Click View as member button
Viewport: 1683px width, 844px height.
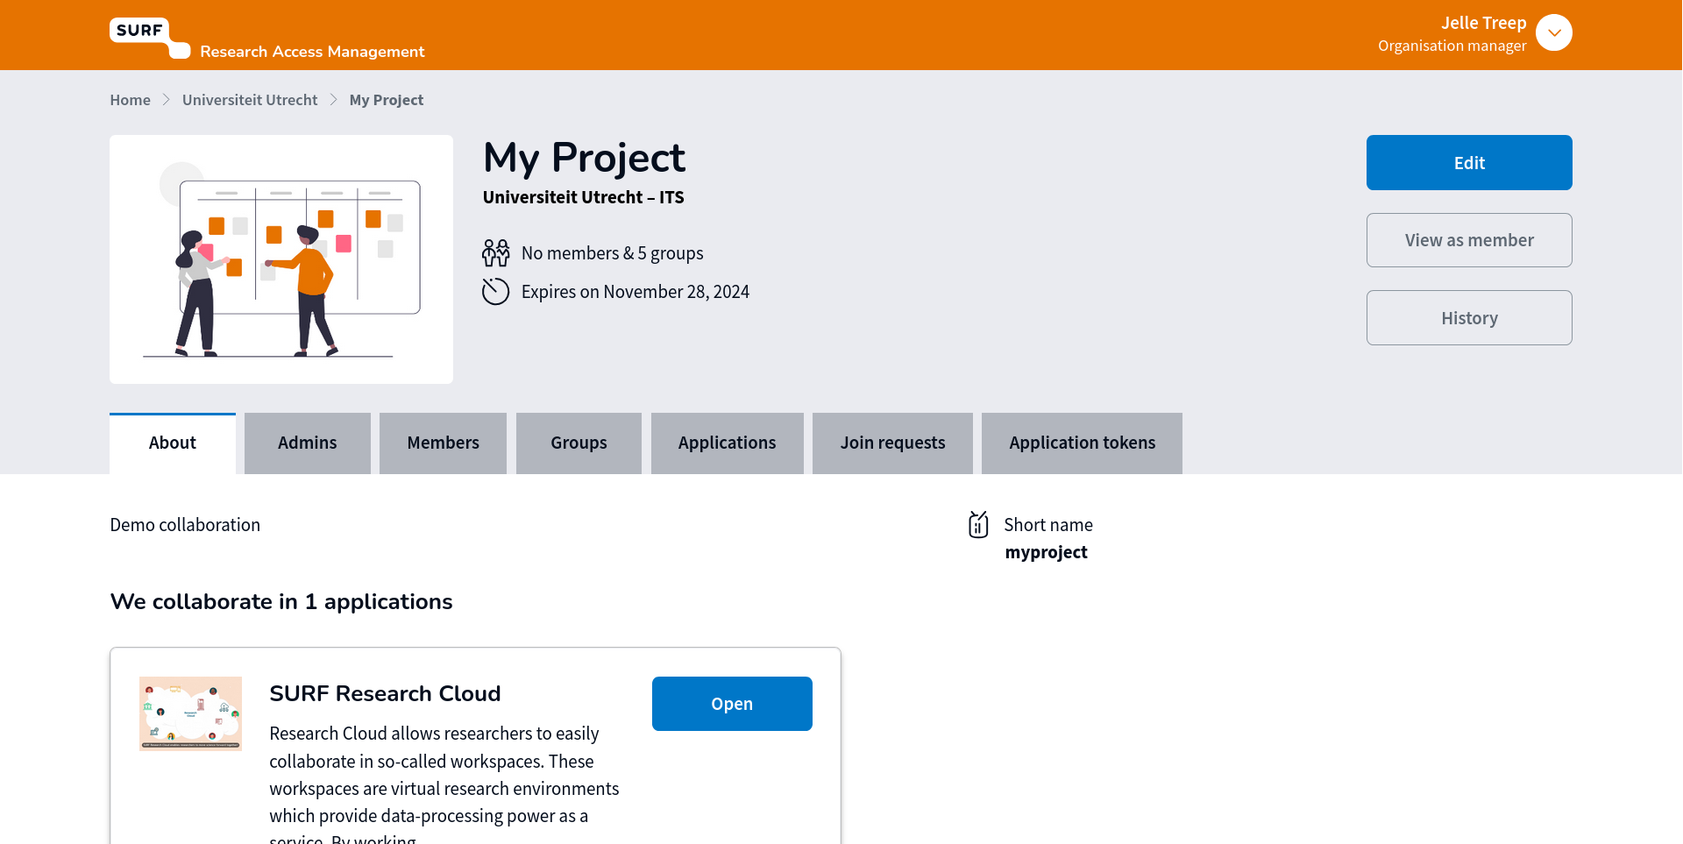click(x=1468, y=240)
